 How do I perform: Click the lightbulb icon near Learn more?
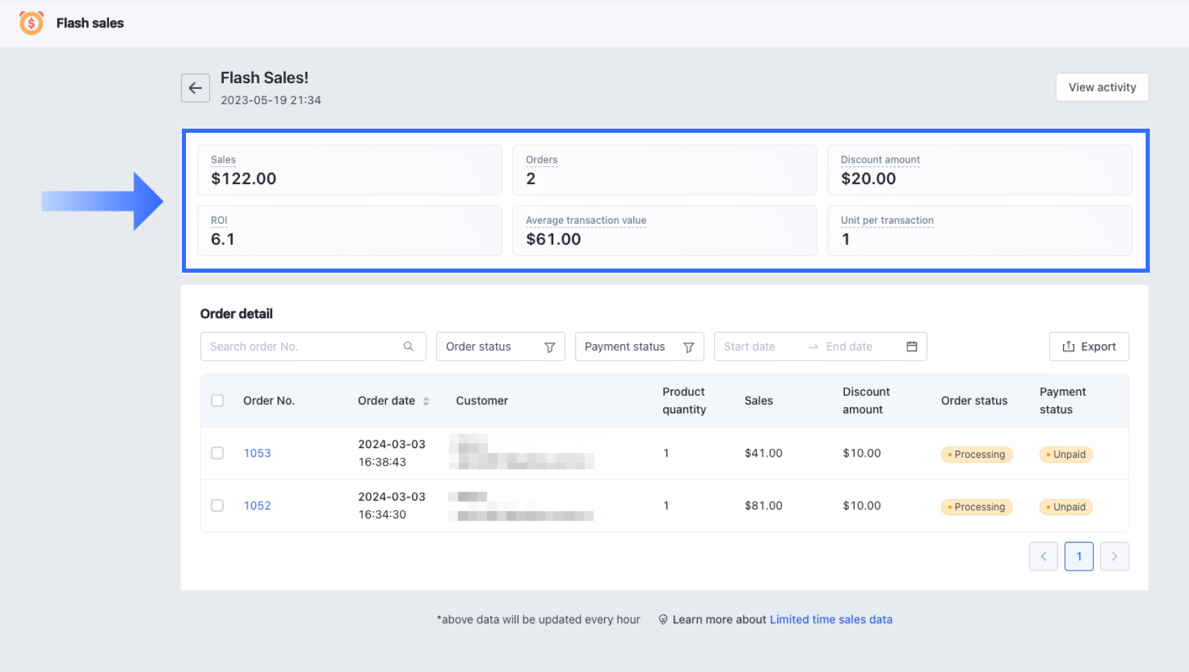coord(663,620)
